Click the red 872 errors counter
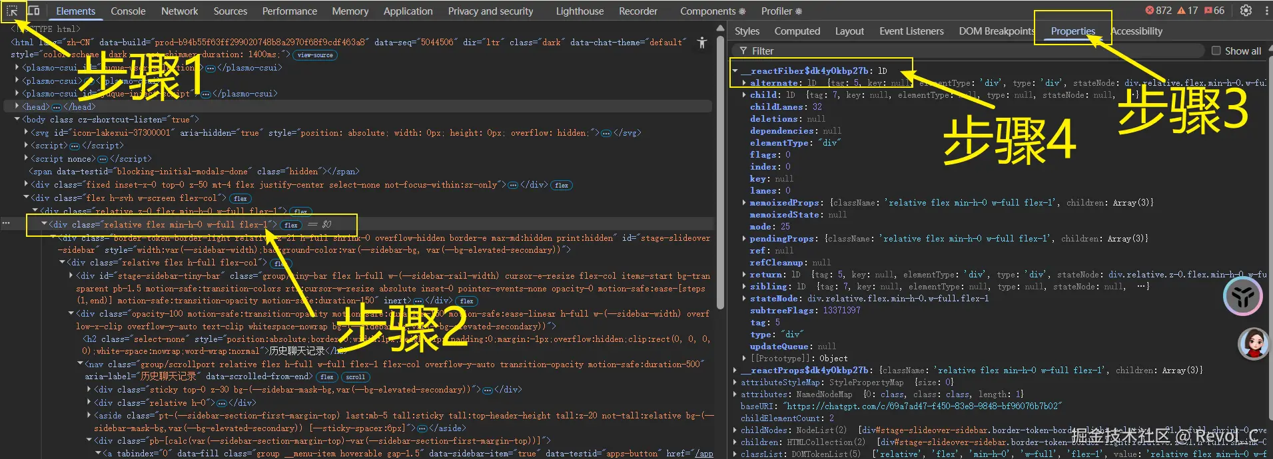 coord(1158,11)
